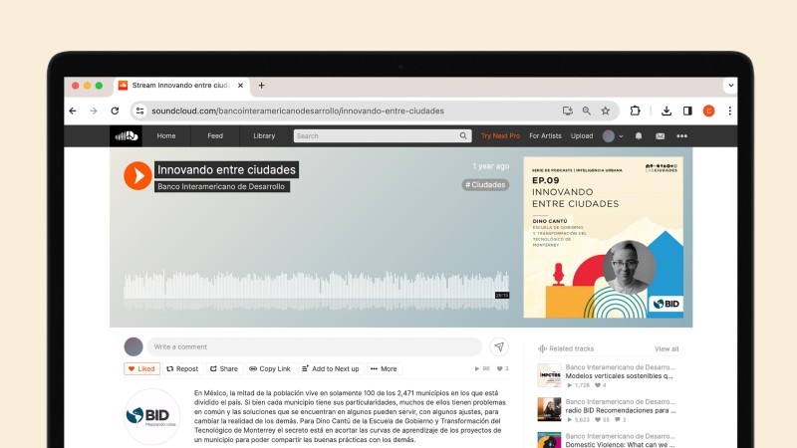Open the user avatar dropdown menu
This screenshot has width=797, height=448.
613,135
